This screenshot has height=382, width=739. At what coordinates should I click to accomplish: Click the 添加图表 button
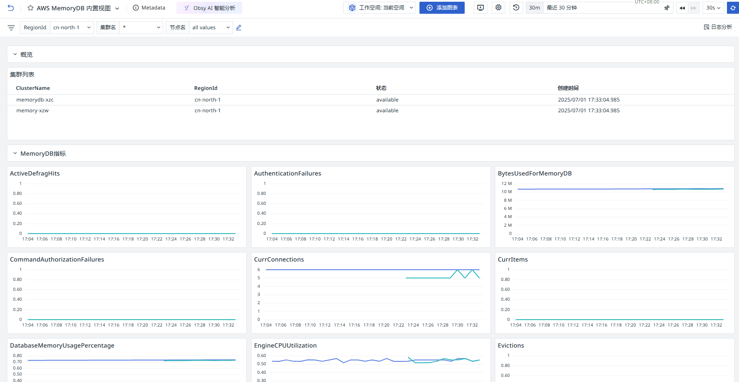click(442, 8)
